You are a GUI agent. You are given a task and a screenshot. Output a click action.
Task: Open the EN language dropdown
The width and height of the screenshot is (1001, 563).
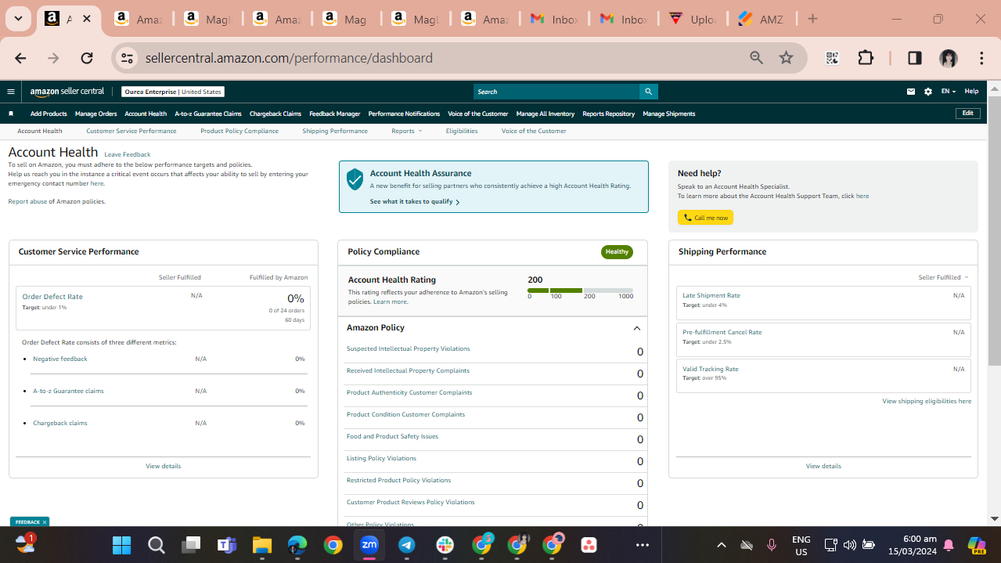click(x=948, y=92)
